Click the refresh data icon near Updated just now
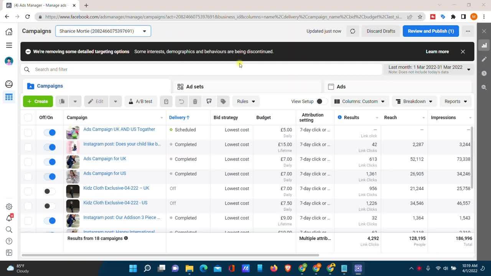The image size is (491, 276). point(353,31)
